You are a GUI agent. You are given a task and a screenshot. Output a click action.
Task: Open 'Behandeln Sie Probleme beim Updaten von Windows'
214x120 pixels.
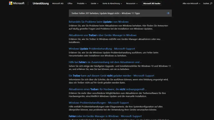(98, 22)
